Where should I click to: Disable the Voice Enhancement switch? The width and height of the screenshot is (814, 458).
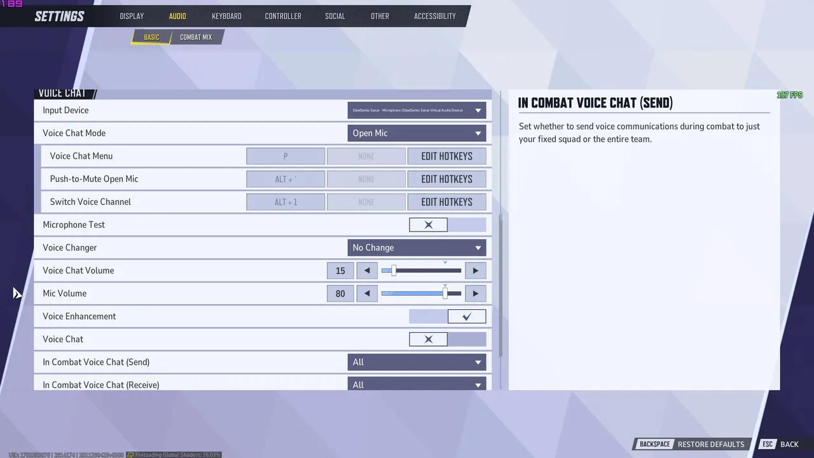pyautogui.click(x=448, y=316)
